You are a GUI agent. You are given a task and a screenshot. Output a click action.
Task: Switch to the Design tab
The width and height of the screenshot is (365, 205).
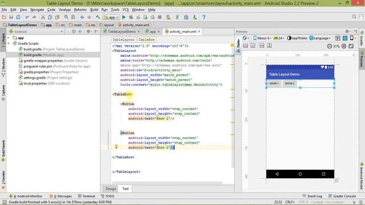111,188
